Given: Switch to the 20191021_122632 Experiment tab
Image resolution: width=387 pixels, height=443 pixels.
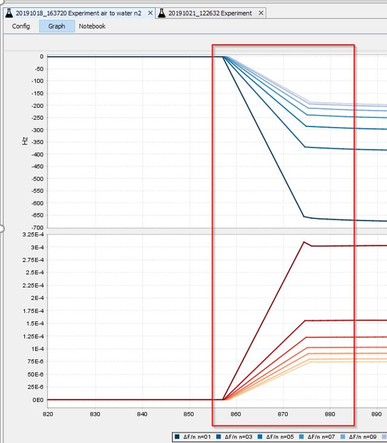Looking at the screenshot, I should point(210,13).
